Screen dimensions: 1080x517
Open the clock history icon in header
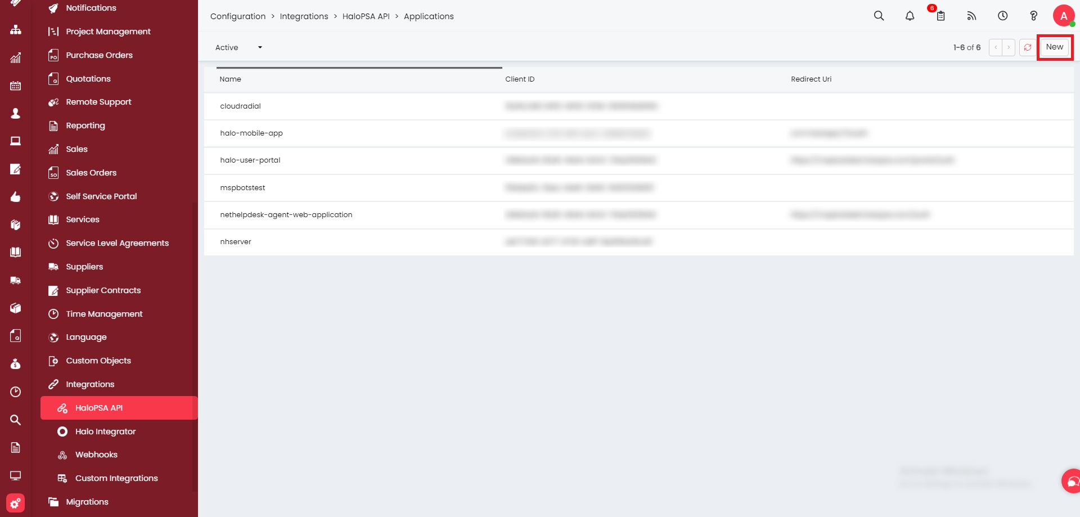(1002, 16)
